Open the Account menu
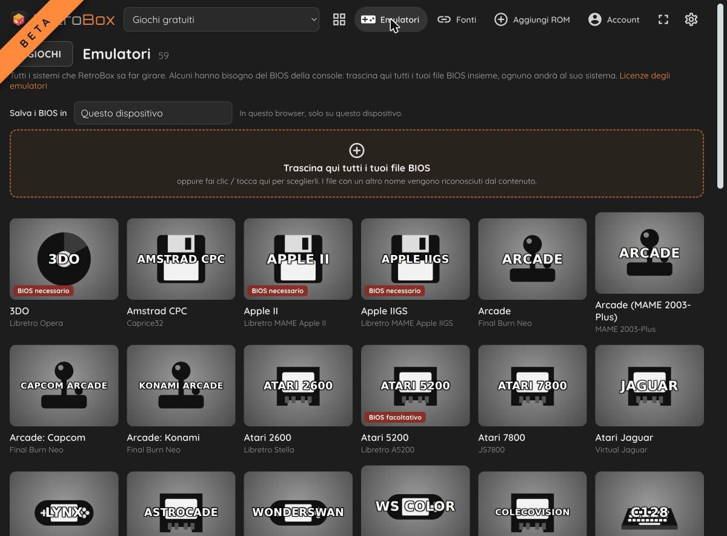727x536 pixels. coord(614,19)
